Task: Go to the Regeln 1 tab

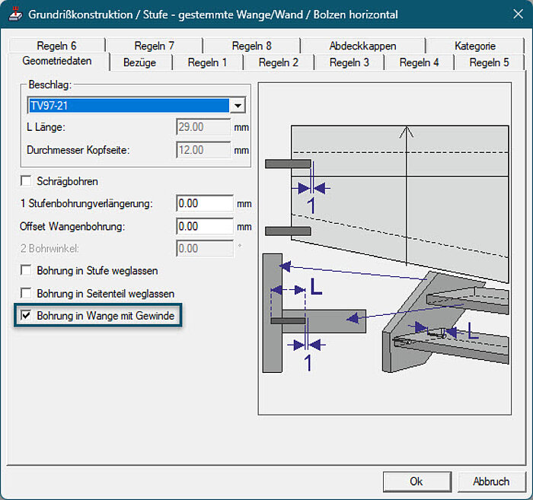Action: pyautogui.click(x=207, y=62)
